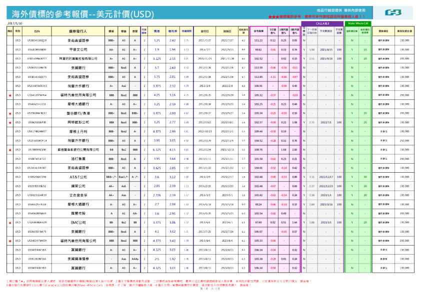421x297 pixels.
Task: Click the purple CALLABLE section header
Action: tap(323, 22)
